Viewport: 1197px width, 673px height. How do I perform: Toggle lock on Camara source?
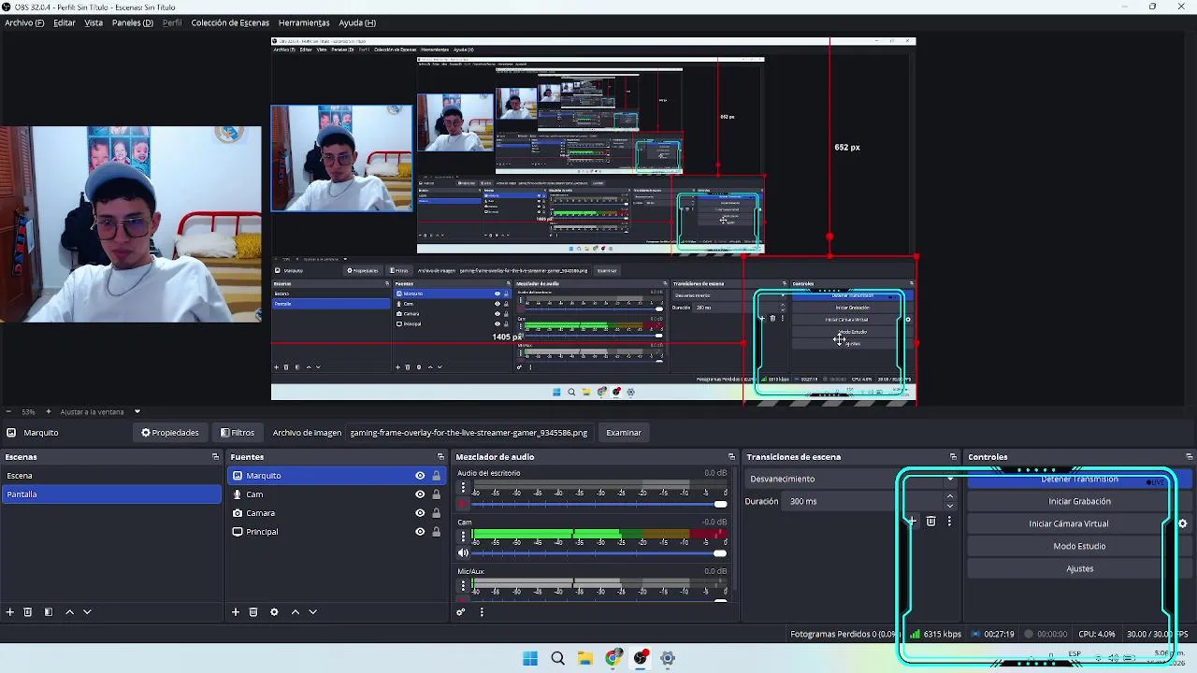(x=436, y=513)
